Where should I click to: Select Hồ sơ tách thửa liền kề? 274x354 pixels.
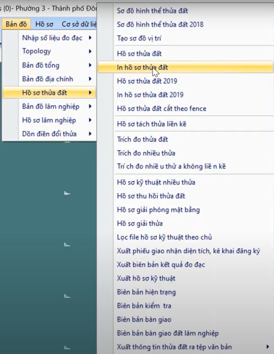(185, 124)
